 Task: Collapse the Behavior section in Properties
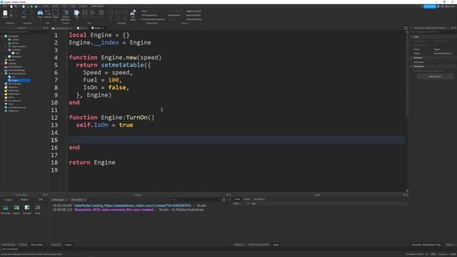tap(412, 58)
